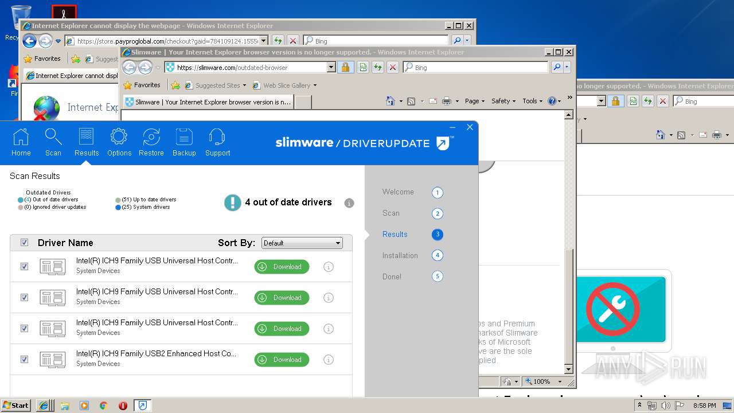Uncheck the first Intel ICH9 USB Universal driver
Image resolution: width=734 pixels, height=413 pixels.
(24, 267)
